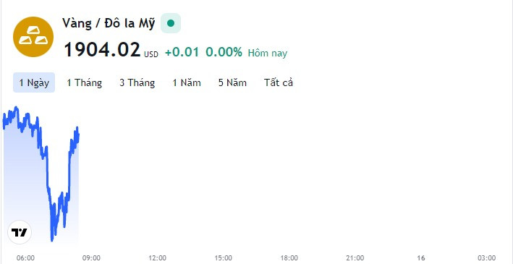Choose the 3 Tháng range tab

(x=137, y=82)
